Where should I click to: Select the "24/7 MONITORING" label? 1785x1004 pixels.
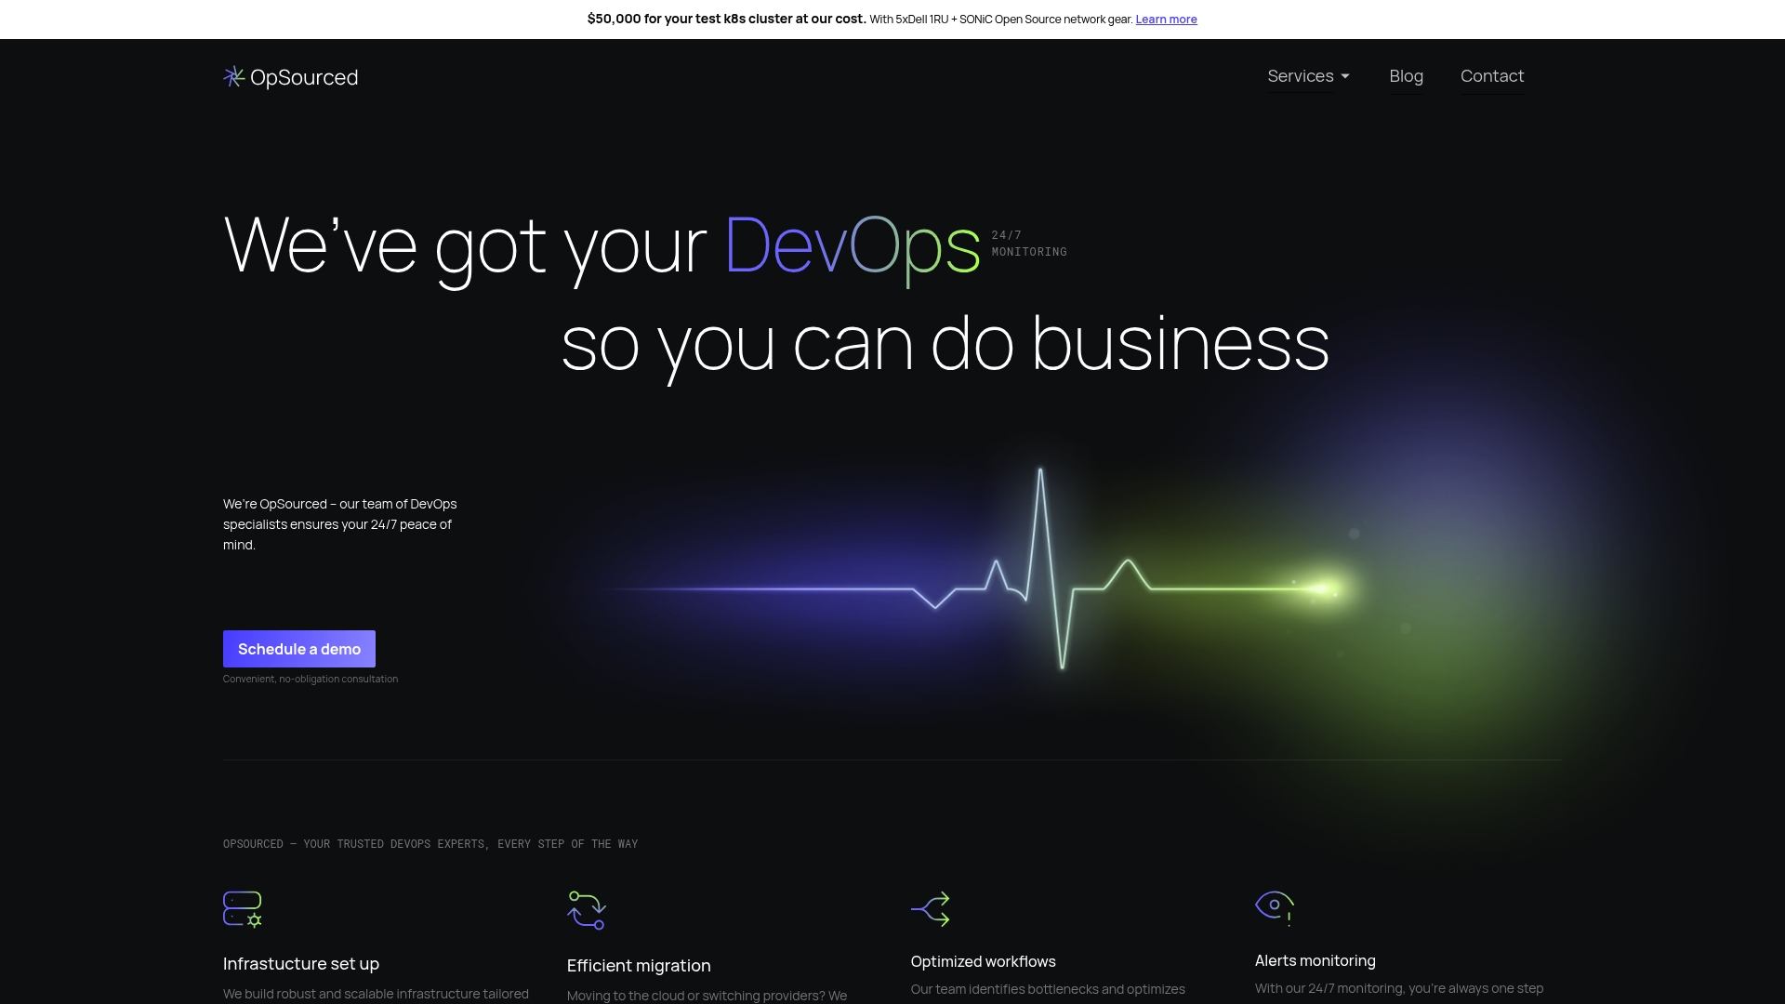click(x=1029, y=244)
